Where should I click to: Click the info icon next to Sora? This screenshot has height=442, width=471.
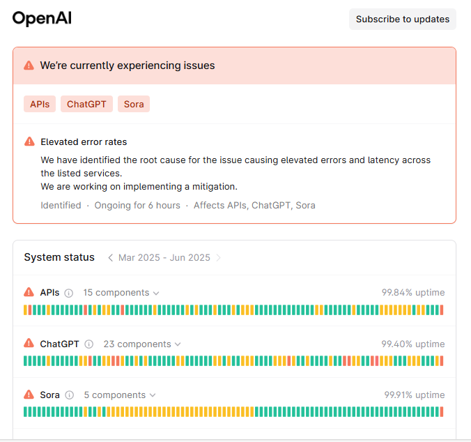coord(69,395)
